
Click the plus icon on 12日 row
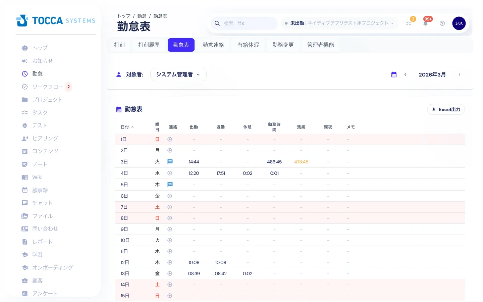click(x=170, y=262)
